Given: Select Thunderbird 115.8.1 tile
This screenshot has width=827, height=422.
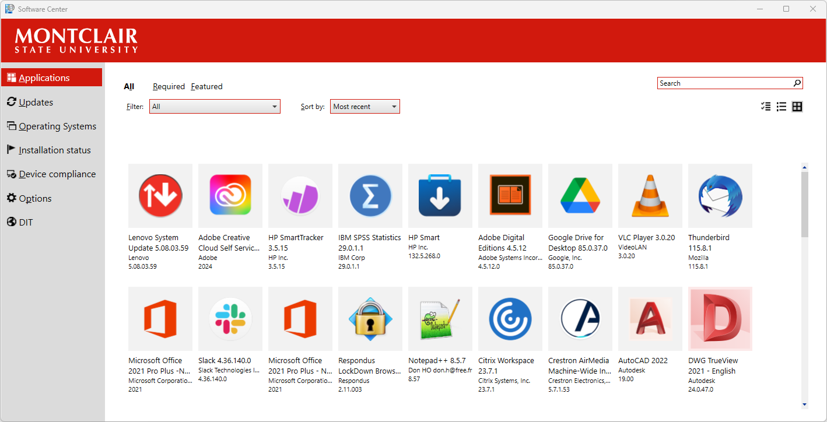Looking at the screenshot, I should [720, 196].
